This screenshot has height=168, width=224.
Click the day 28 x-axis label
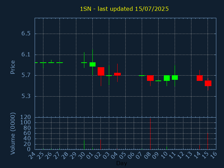click(65, 155)
